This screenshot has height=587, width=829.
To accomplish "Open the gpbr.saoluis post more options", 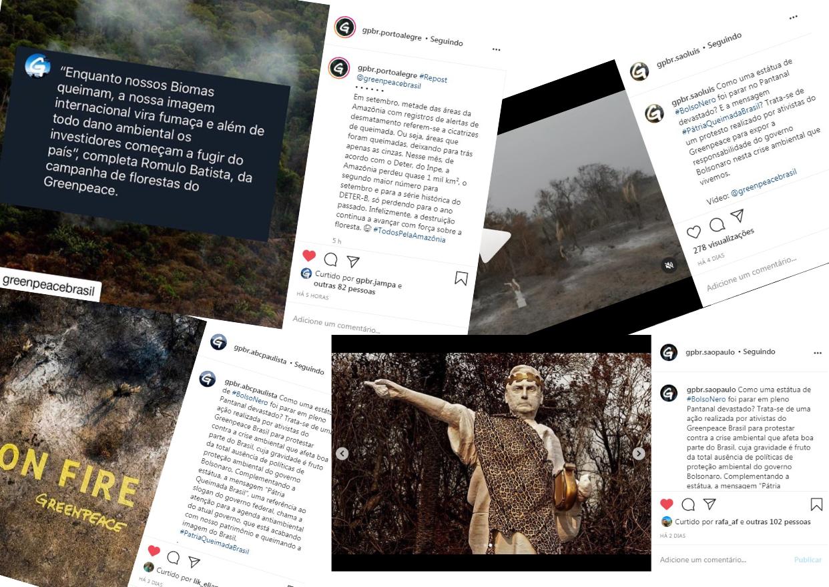I will pos(793,17).
